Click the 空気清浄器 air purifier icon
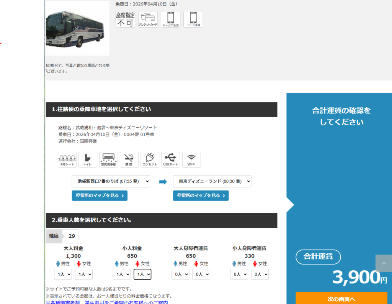The height and width of the screenshot is (304, 392). pos(108,159)
